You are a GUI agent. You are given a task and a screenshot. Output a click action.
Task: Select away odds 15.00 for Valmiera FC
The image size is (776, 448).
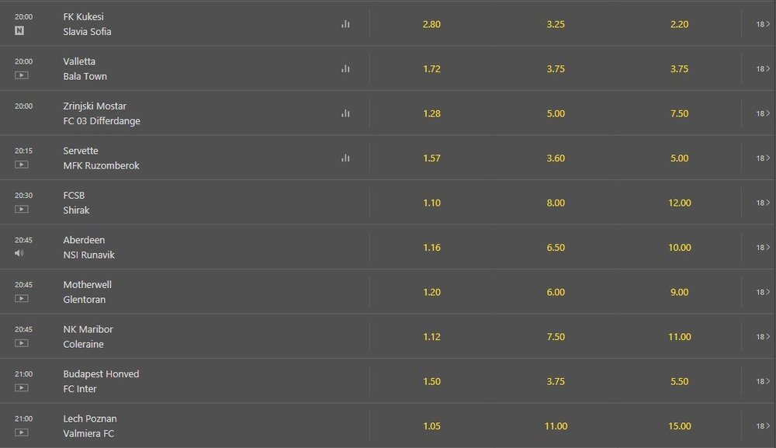click(680, 425)
